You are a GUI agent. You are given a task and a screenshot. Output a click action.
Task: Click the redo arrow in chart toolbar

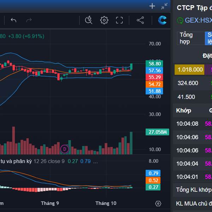coord(29,20)
